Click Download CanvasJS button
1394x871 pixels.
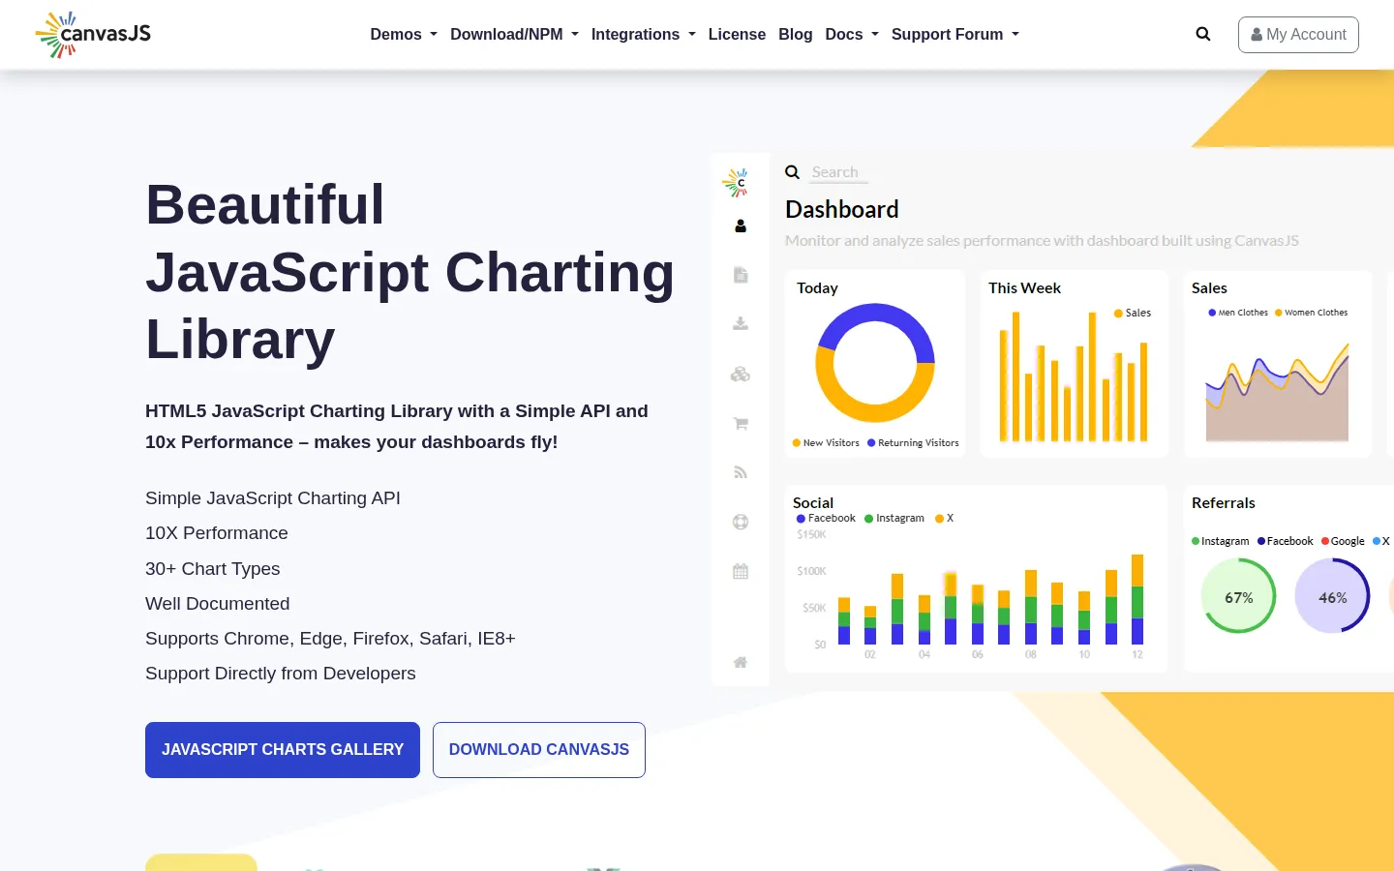539,750
